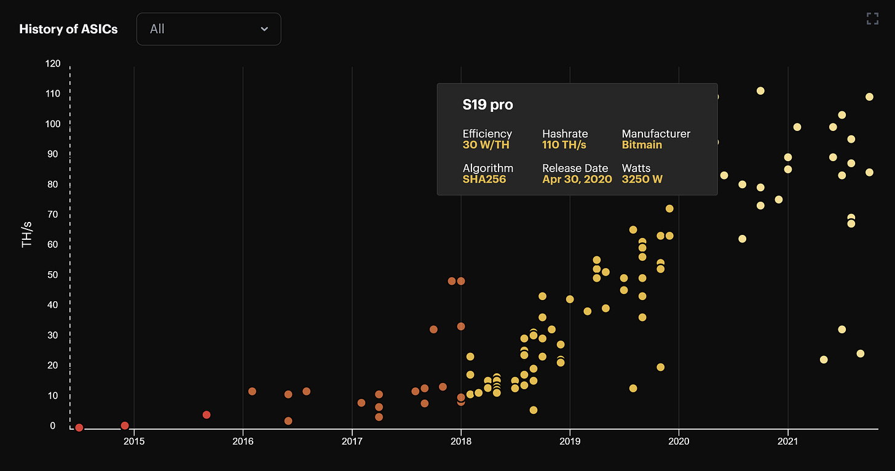
Task: Click the "History of ASICs" title
Action: tap(68, 29)
